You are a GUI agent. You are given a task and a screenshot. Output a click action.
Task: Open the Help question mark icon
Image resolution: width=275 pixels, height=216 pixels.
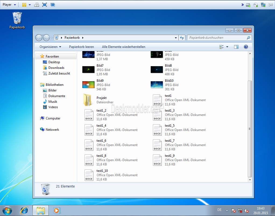tap(246, 47)
